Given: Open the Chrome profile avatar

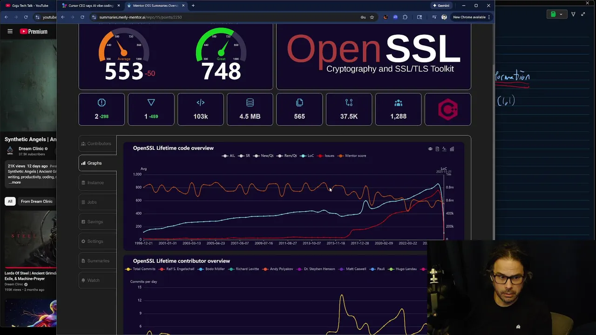Looking at the screenshot, I should (444, 17).
